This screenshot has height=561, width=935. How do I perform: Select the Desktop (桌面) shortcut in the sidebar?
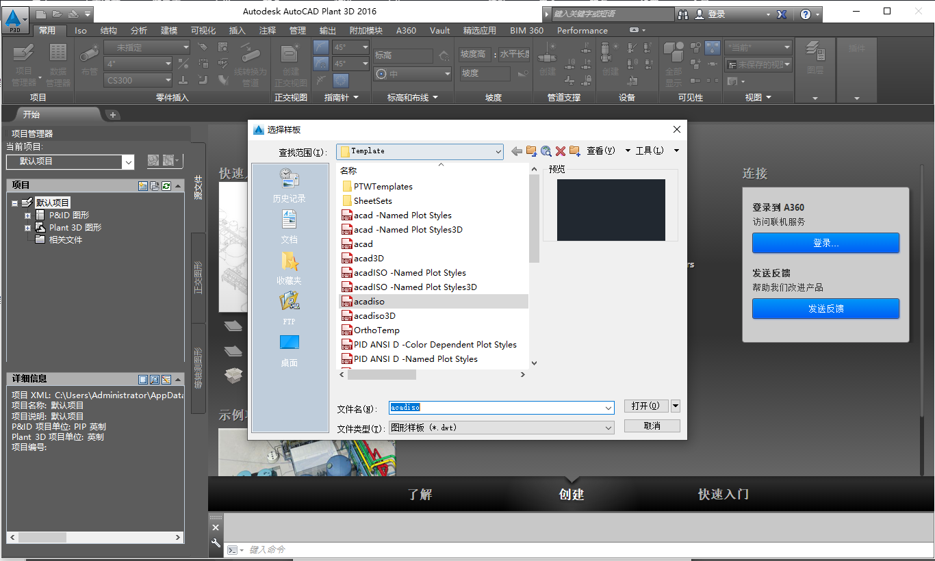289,345
